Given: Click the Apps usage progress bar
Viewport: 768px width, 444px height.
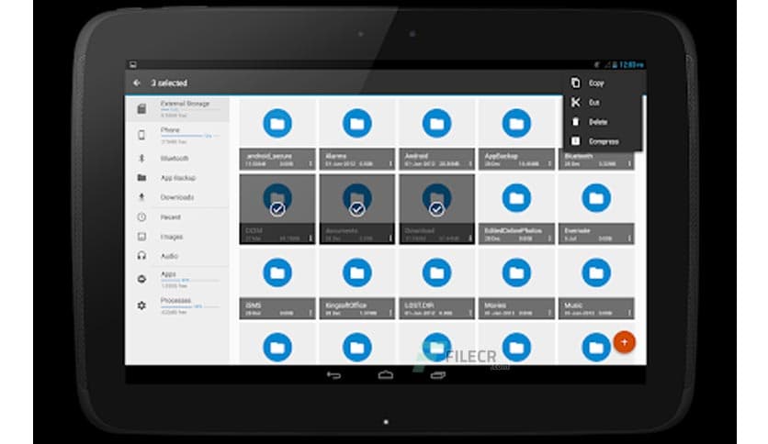Looking at the screenshot, I should [x=190, y=280].
